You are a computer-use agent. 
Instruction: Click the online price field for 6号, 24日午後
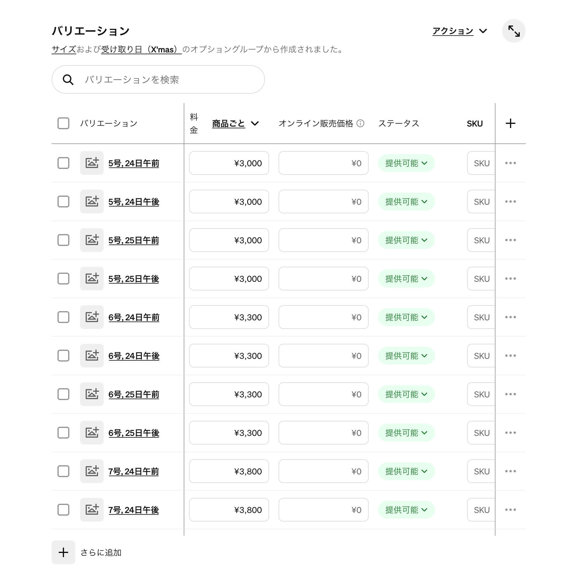pyautogui.click(x=324, y=356)
